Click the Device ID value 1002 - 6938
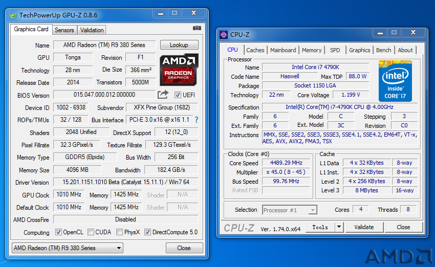The height and width of the screenshot is (267, 435). pyautogui.click(x=71, y=107)
